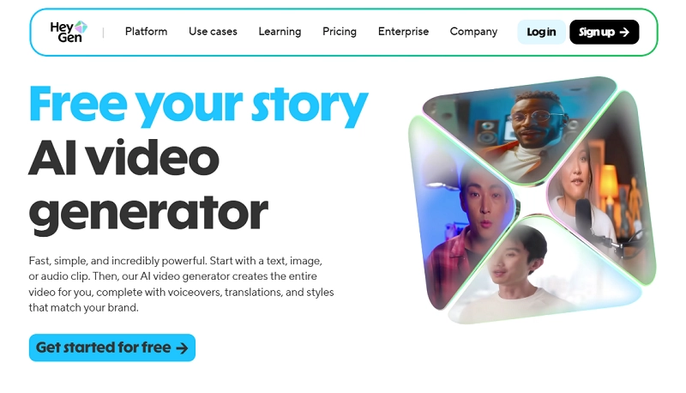Open the Use cases menu

213,32
